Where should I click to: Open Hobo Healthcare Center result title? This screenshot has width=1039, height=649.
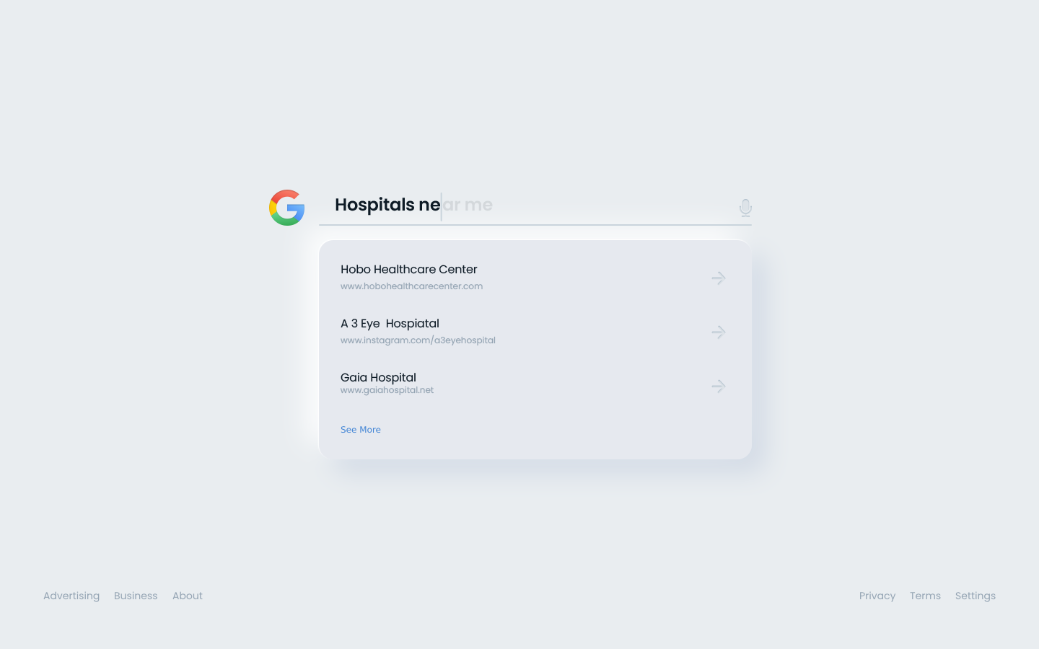[x=408, y=269]
